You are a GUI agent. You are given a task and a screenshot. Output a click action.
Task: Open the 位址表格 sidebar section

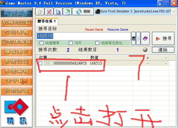16,32
